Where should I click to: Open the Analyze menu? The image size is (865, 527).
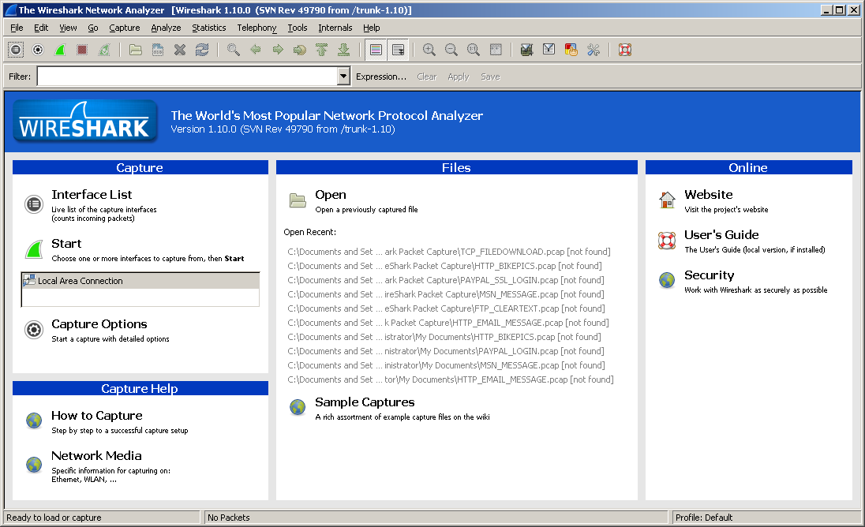tap(166, 28)
